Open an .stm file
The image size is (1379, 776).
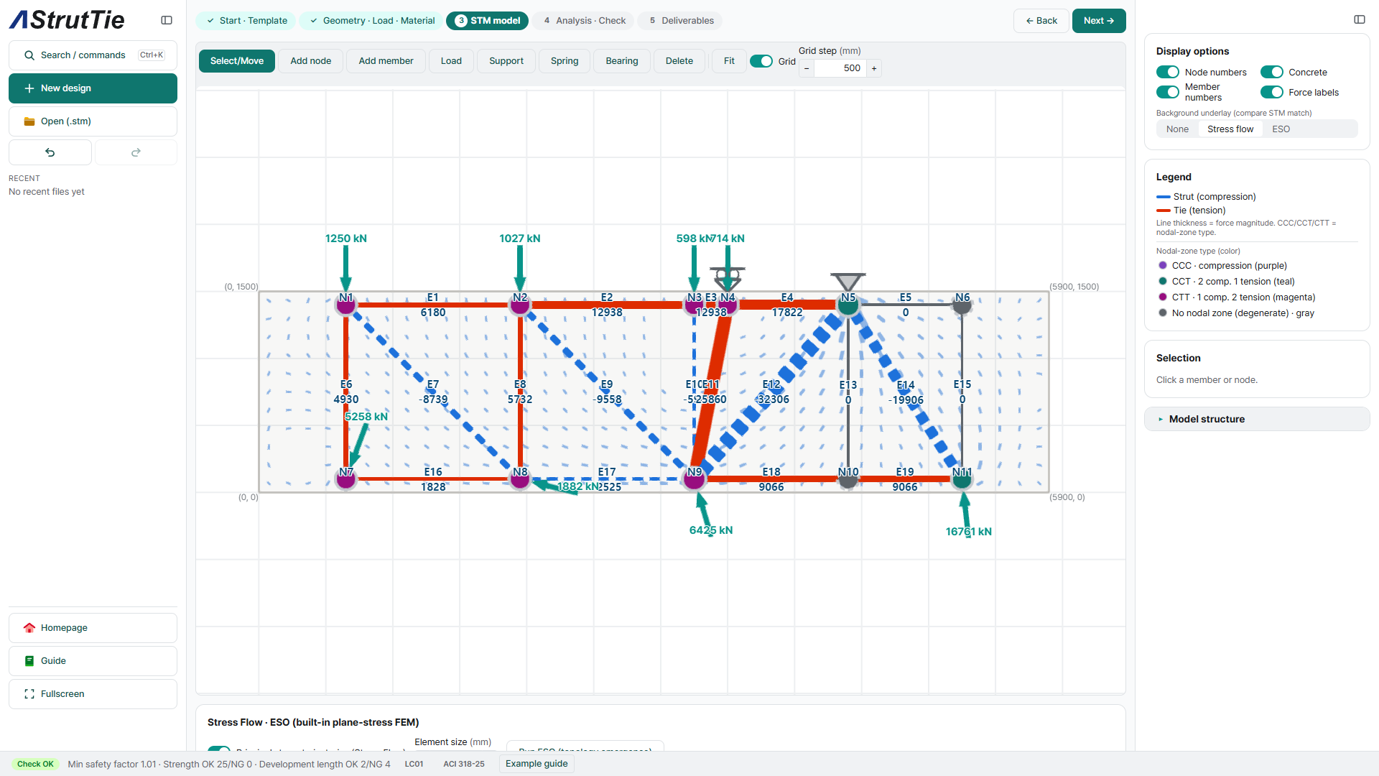(93, 121)
